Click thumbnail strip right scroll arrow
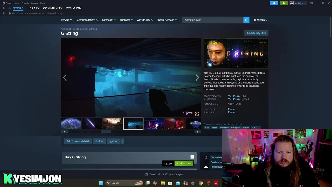Screen dimensions: 332x187 point(197,132)
